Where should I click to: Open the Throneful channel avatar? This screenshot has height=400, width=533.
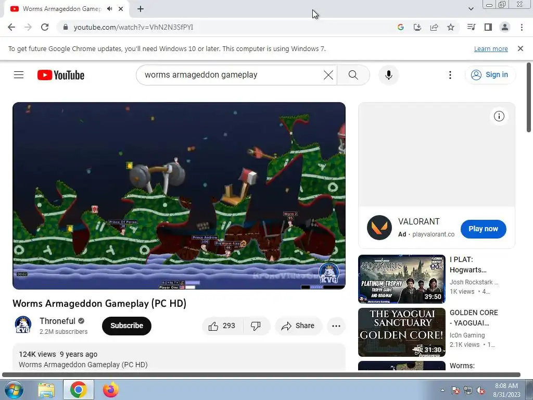pos(23,325)
